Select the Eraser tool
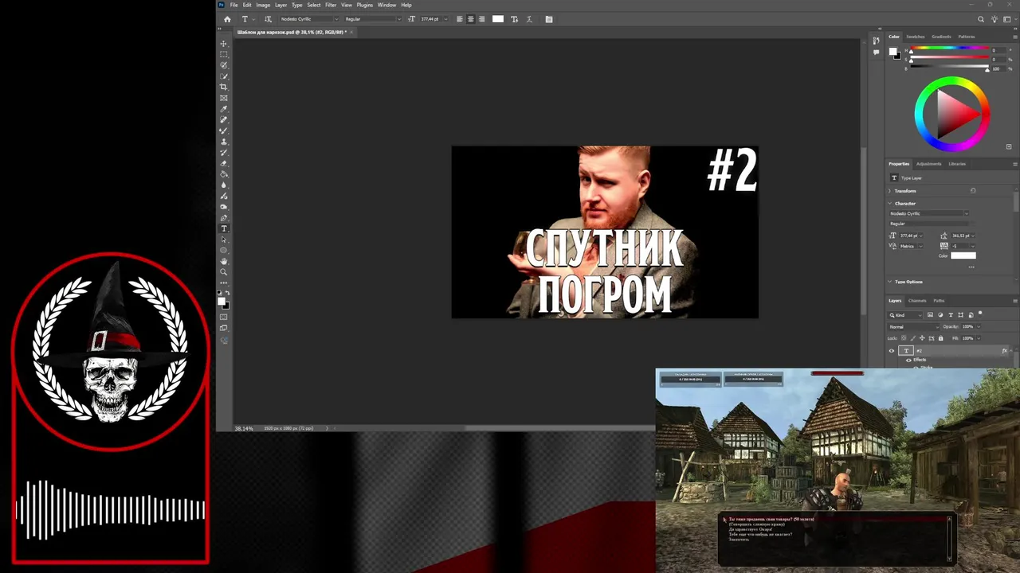 223,163
